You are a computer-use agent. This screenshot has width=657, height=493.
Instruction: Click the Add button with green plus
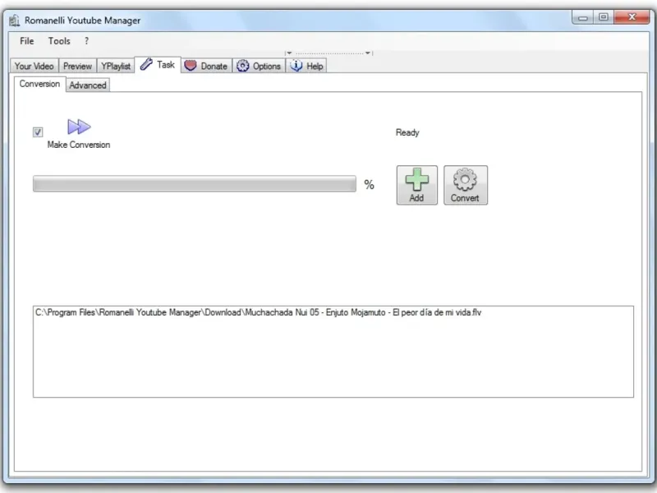tap(417, 185)
